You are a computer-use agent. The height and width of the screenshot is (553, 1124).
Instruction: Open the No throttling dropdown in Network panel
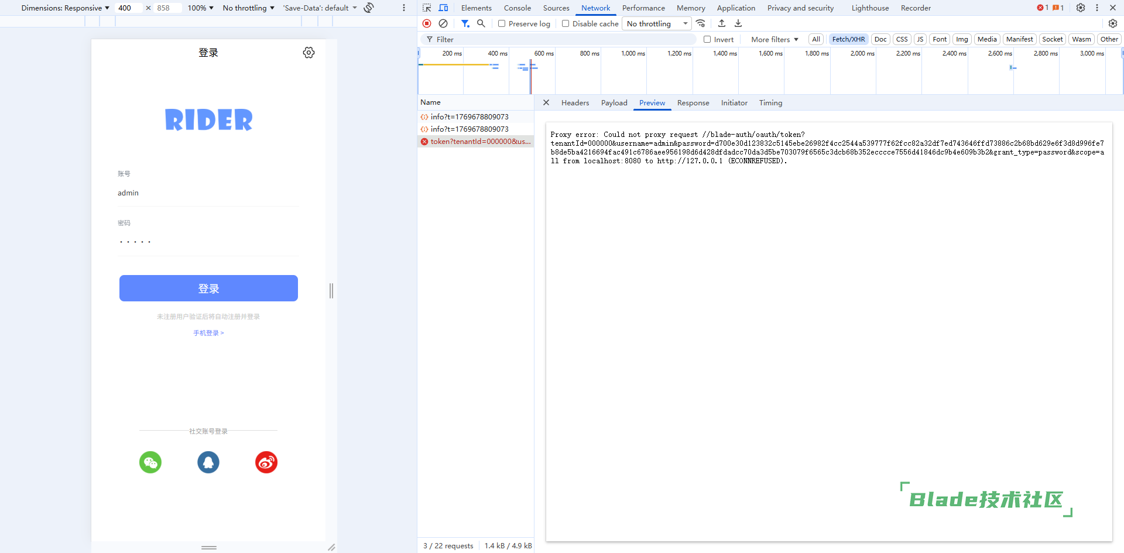[x=656, y=23]
